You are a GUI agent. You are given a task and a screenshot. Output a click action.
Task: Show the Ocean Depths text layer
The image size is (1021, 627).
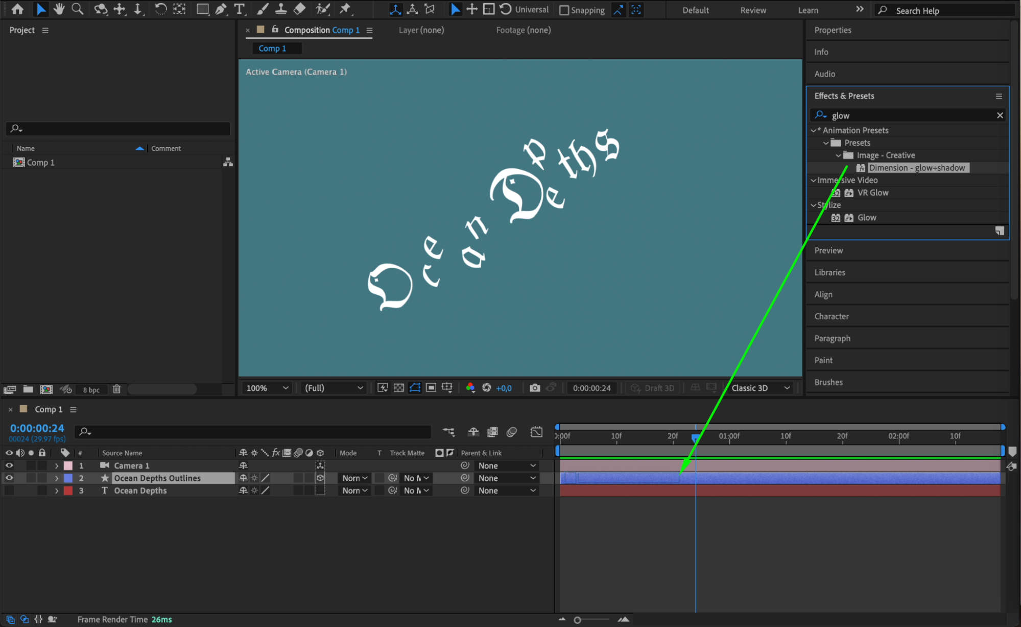(x=9, y=491)
